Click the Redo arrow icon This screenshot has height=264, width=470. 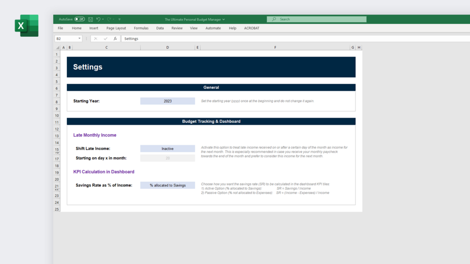pos(109,19)
